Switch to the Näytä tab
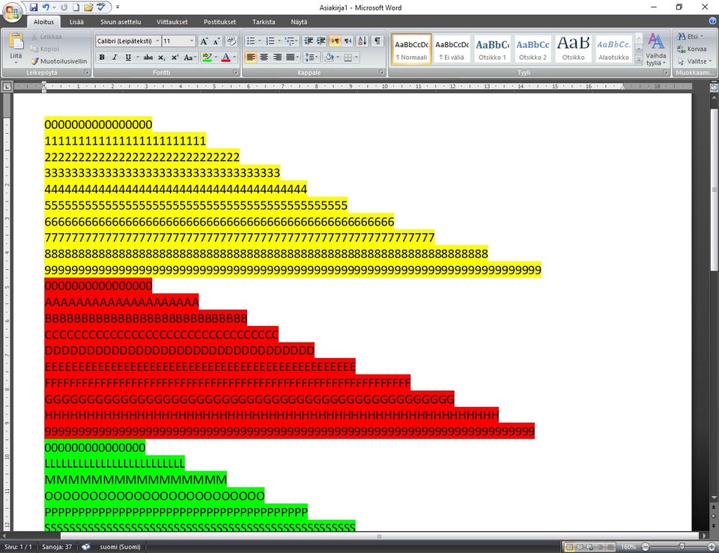 [x=299, y=22]
